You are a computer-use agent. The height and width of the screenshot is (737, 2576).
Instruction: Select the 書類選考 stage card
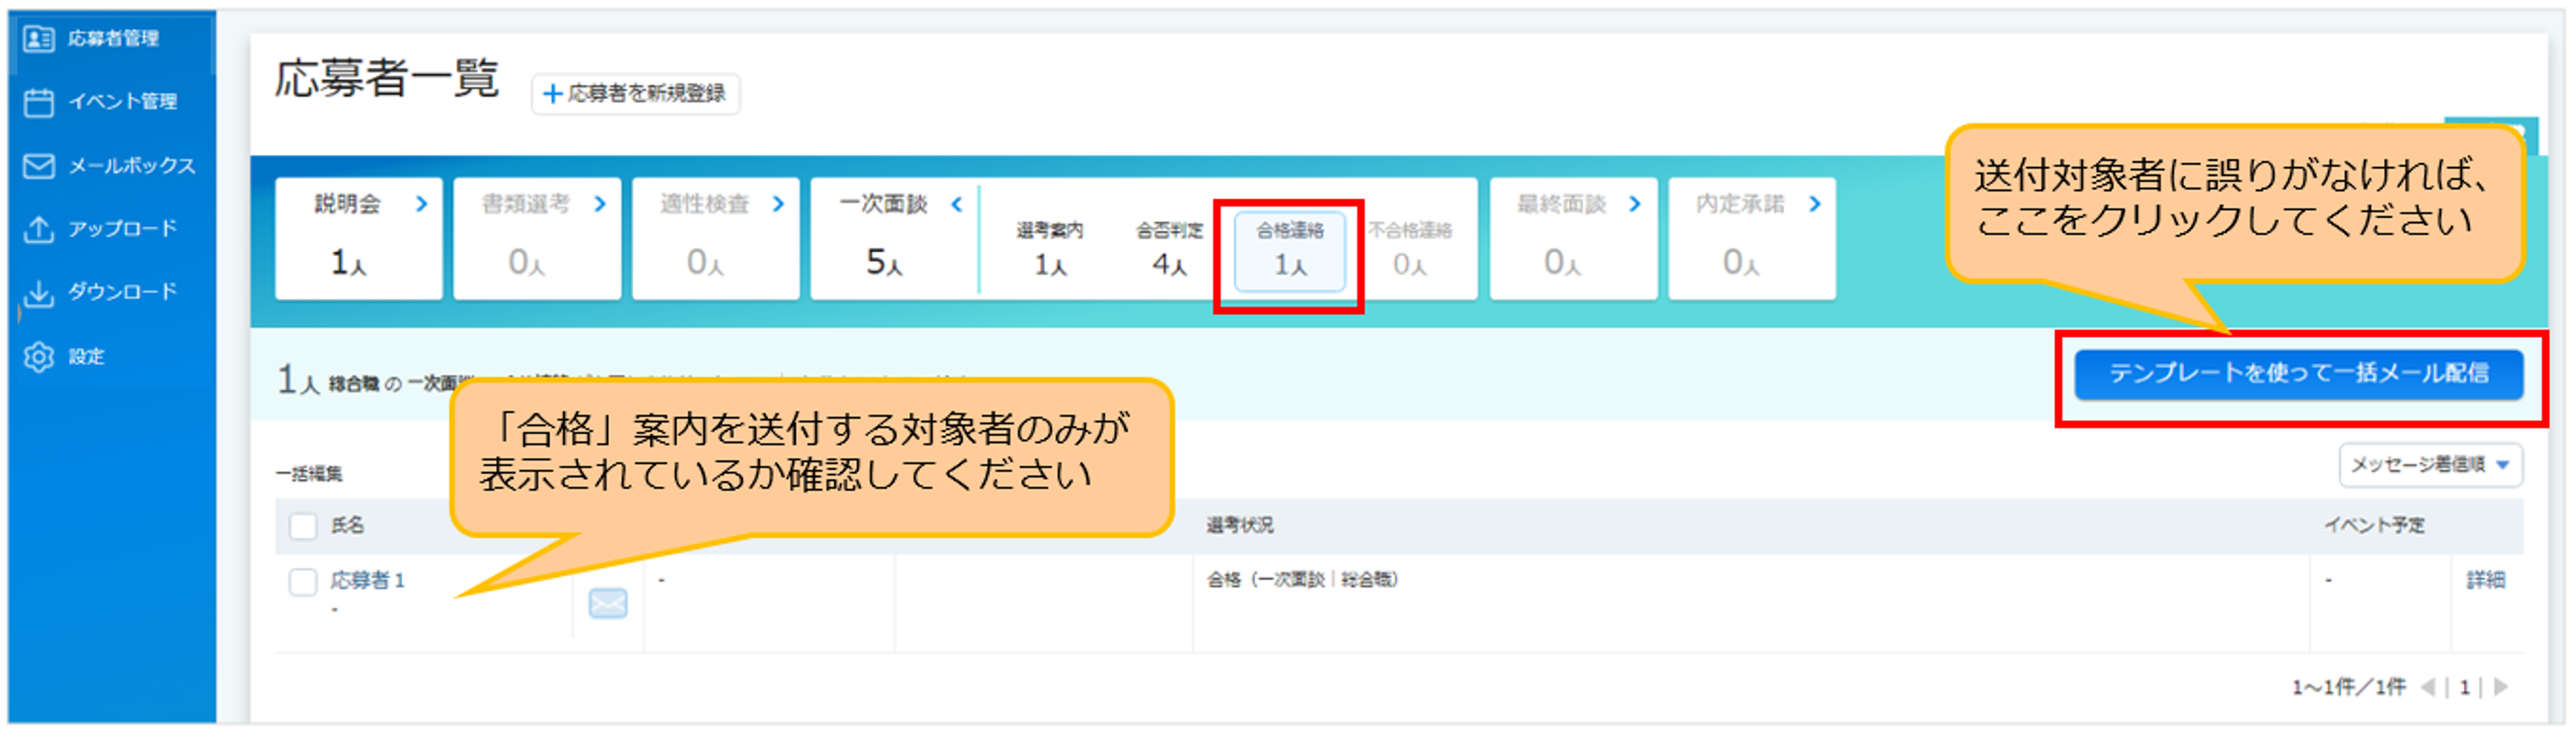tap(537, 239)
